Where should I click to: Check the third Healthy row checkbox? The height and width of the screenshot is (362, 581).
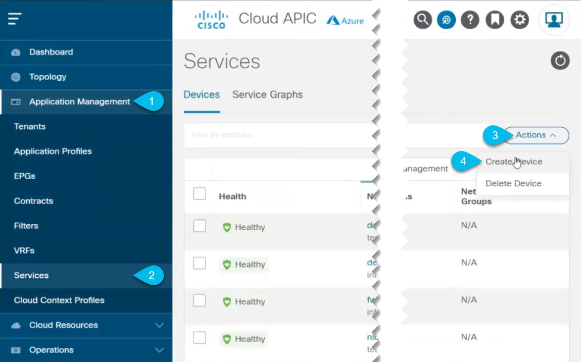coord(199,301)
